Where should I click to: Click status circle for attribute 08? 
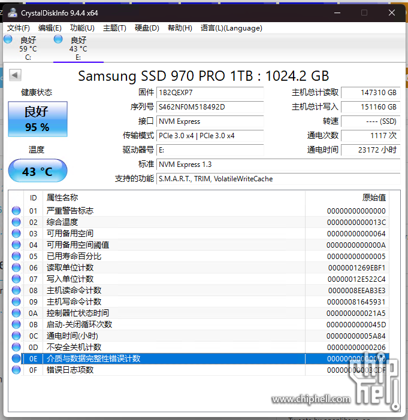(x=16, y=290)
